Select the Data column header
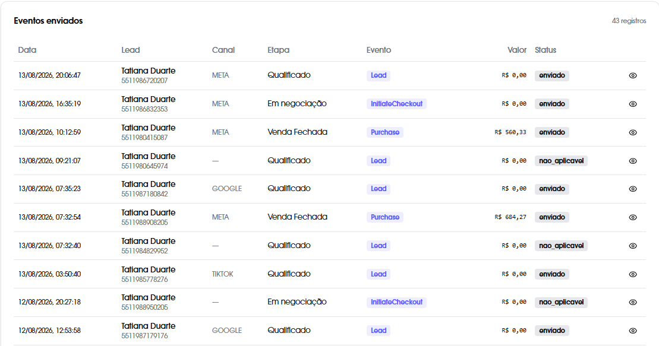 [27, 50]
